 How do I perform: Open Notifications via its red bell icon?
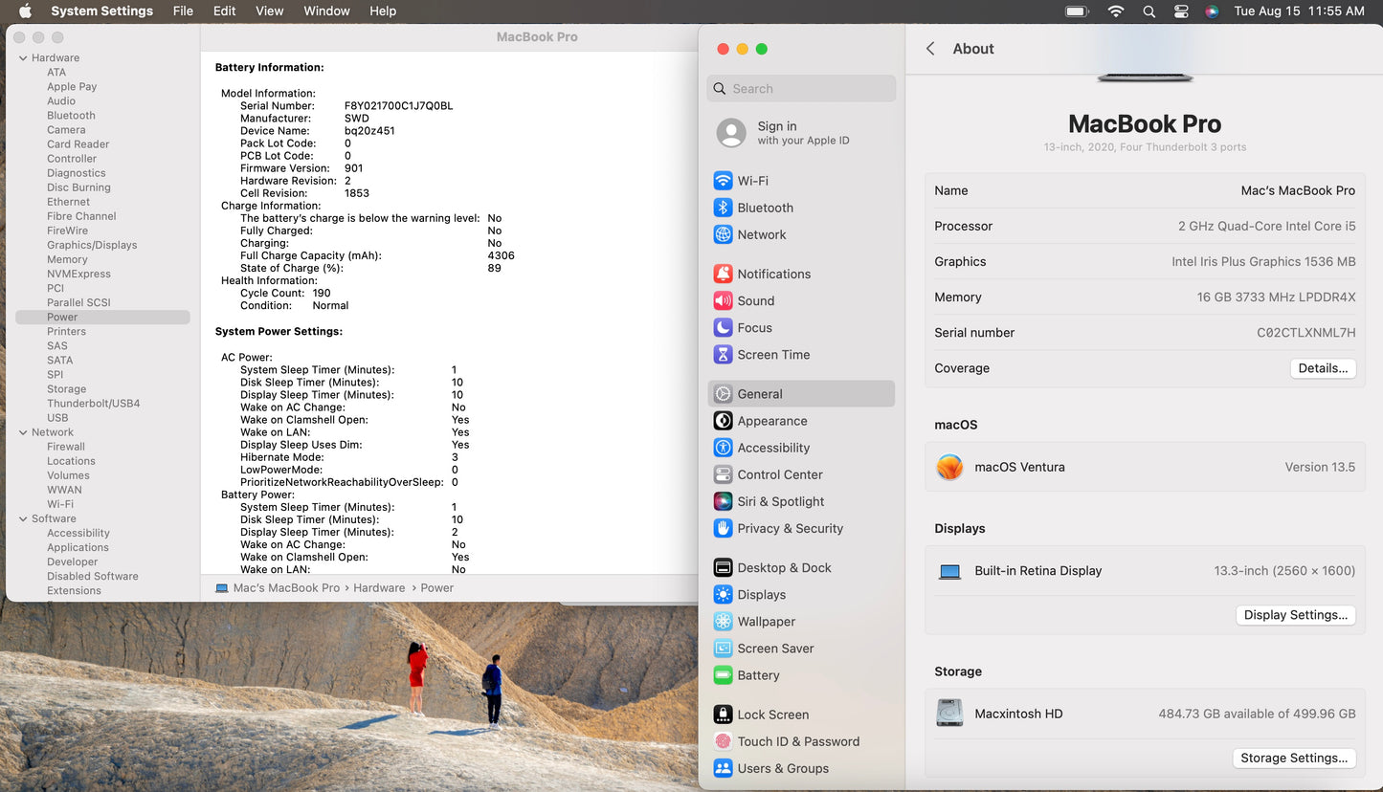pyautogui.click(x=723, y=274)
